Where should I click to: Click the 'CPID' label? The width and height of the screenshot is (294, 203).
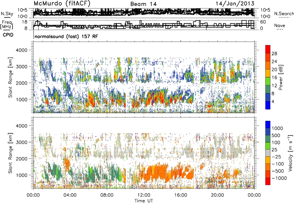click(x=8, y=35)
